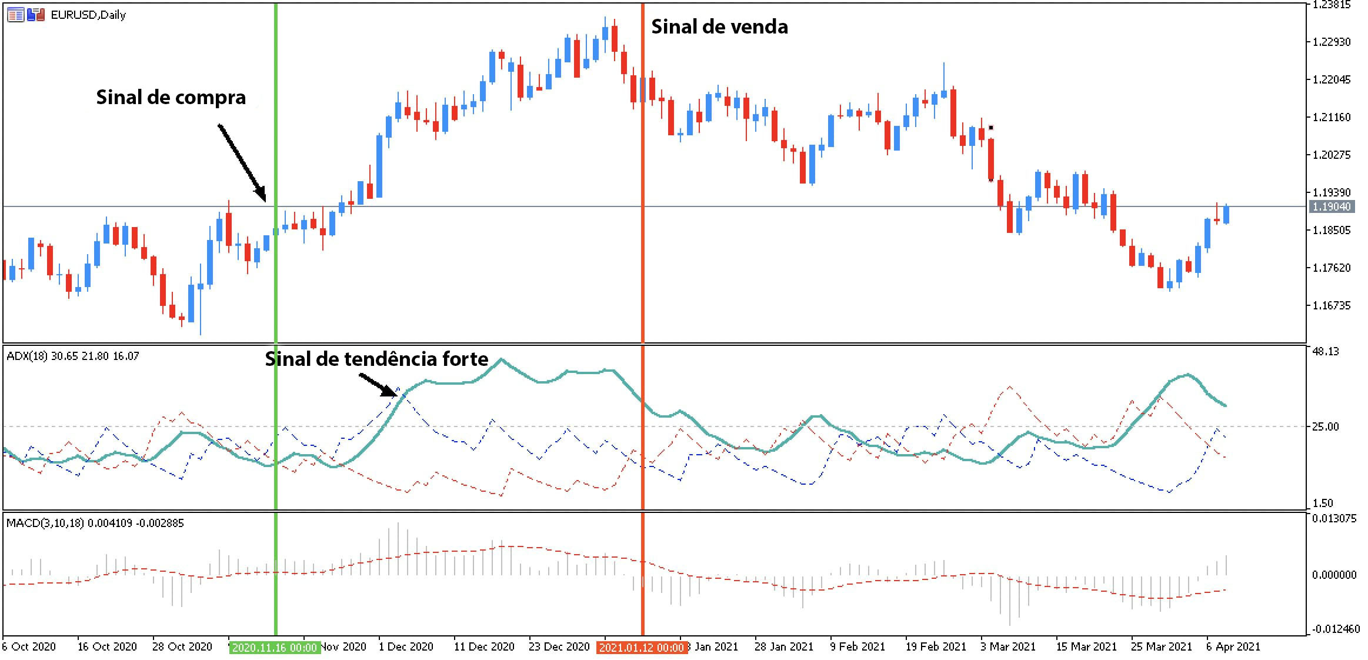Click the 1.19040 current price tag
This screenshot has width=1368, height=660.
[x=1332, y=206]
